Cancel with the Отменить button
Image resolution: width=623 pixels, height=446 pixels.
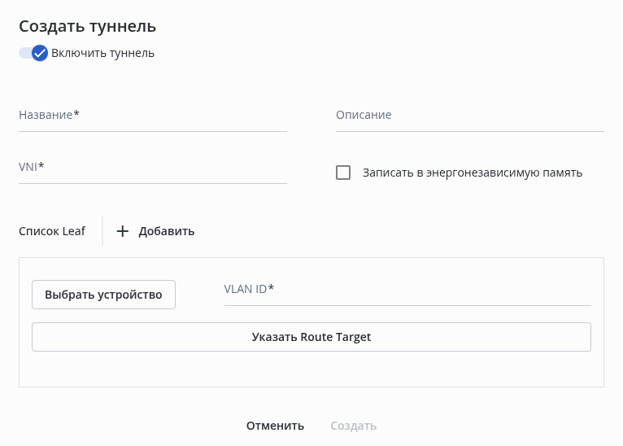pos(275,426)
